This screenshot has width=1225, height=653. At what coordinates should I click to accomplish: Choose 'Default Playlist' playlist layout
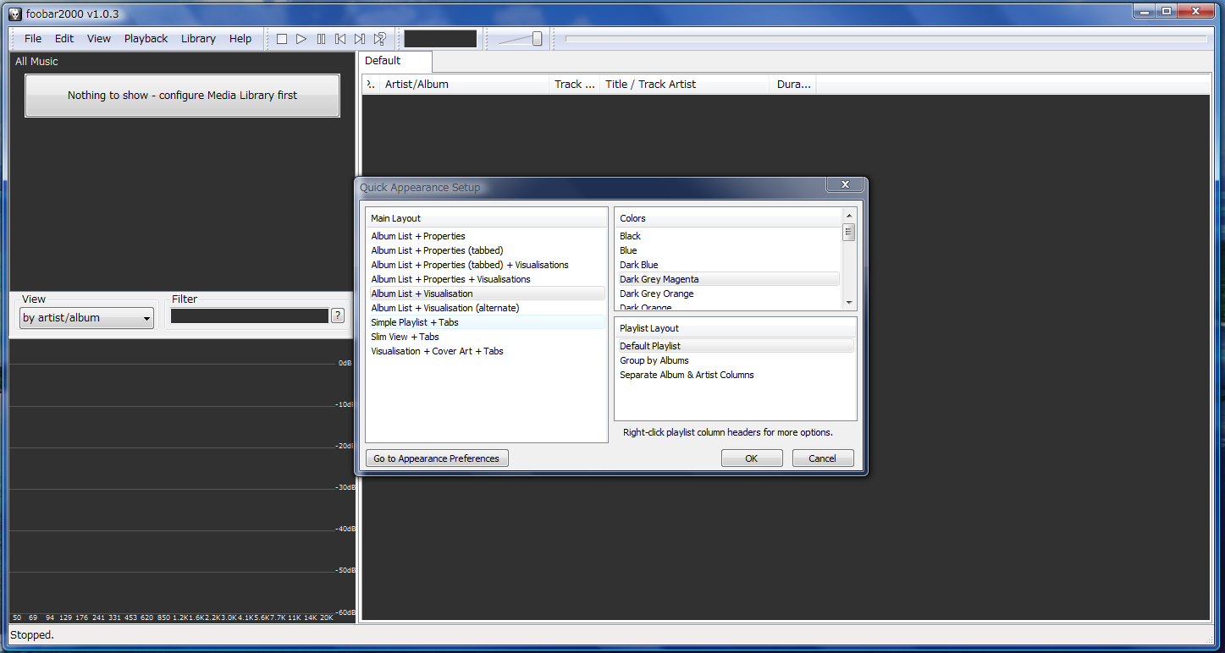[x=735, y=346]
